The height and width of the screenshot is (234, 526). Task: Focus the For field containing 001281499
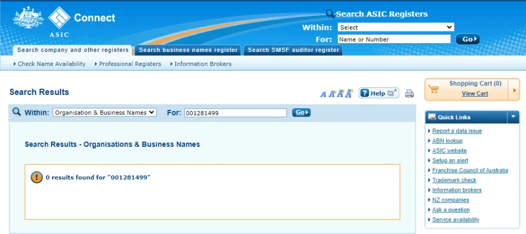[x=235, y=113]
